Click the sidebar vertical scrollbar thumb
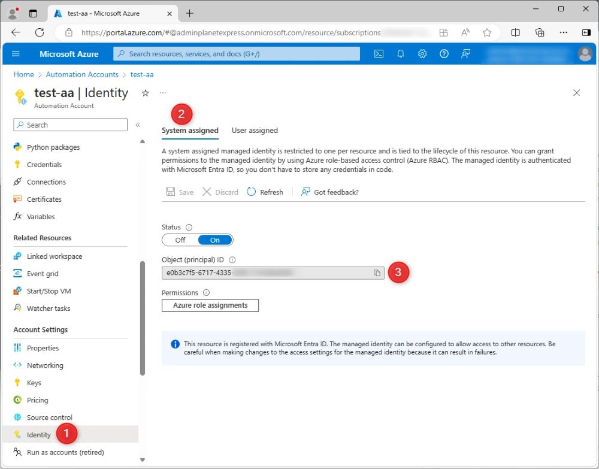599x469 pixels. (143, 318)
